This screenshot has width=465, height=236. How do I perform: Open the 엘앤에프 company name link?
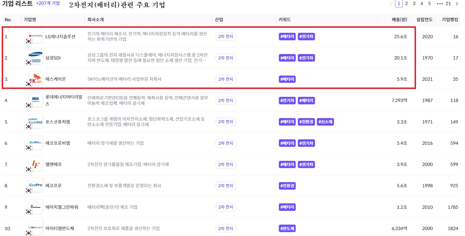pyautogui.click(x=54, y=164)
